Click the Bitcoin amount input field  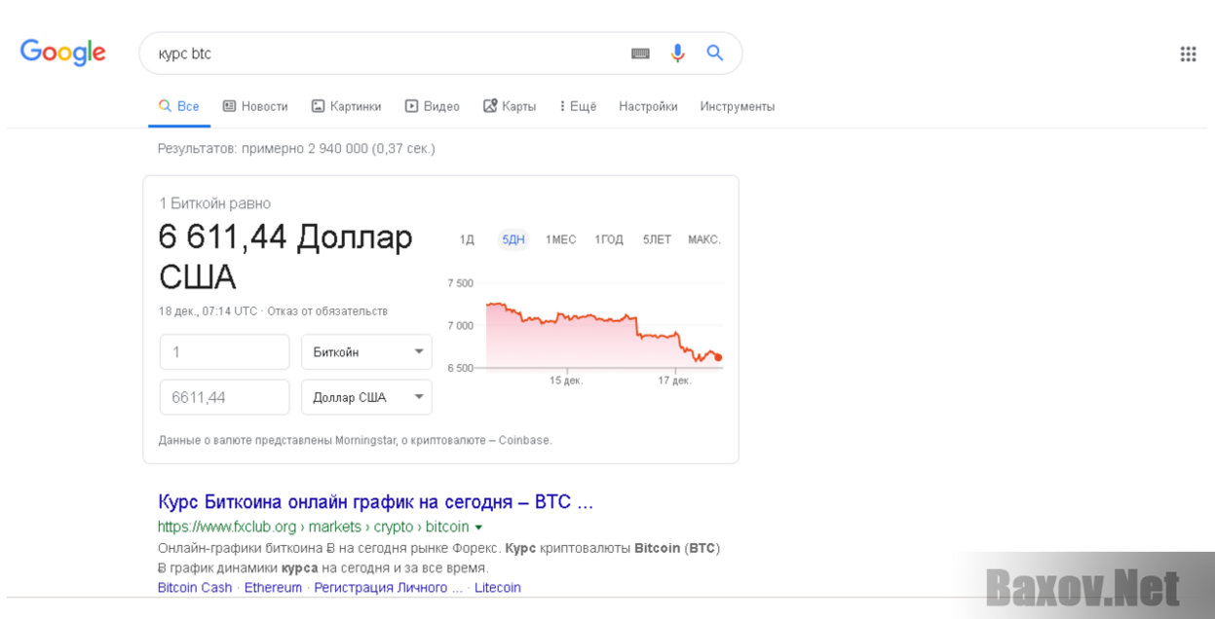click(224, 352)
